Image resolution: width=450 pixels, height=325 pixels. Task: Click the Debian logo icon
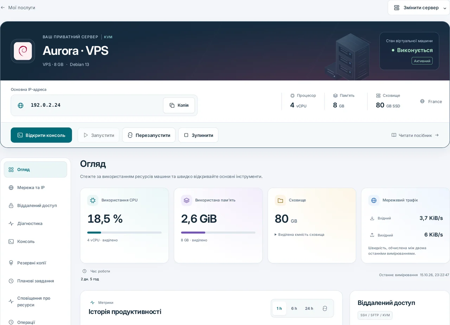[23, 51]
